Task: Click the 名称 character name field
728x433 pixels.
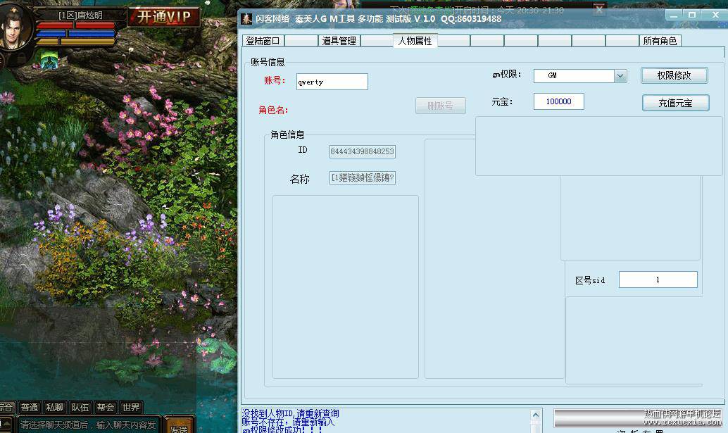Action: (362, 177)
